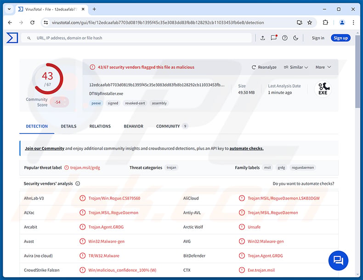
Task: Click the file hash text 12edcaafab7703d...
Action: 157,85
